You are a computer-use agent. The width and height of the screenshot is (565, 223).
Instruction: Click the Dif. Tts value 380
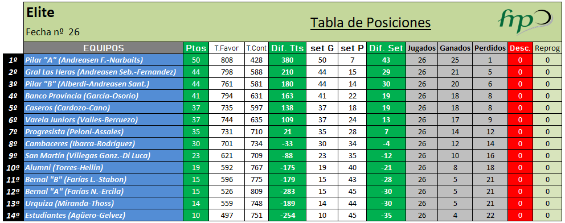click(x=288, y=60)
